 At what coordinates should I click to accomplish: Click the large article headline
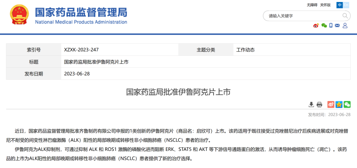coord(178,92)
